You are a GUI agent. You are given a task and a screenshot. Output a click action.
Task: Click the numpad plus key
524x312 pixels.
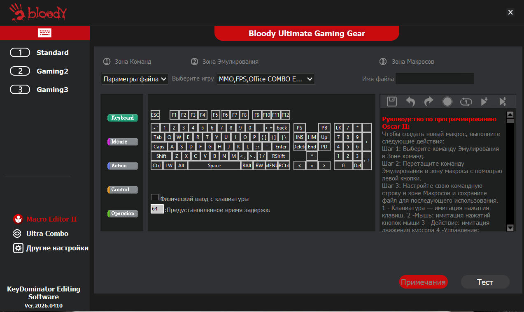coord(366,142)
